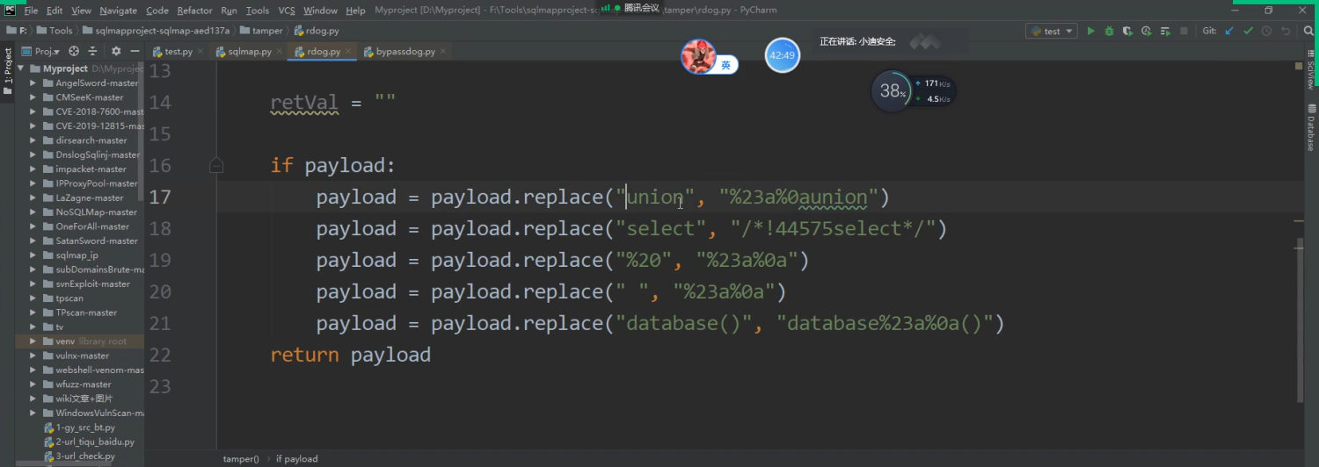Click the rdog.py breadcrumb in navigation bar
1319x467 pixels.
pyautogui.click(x=317, y=31)
